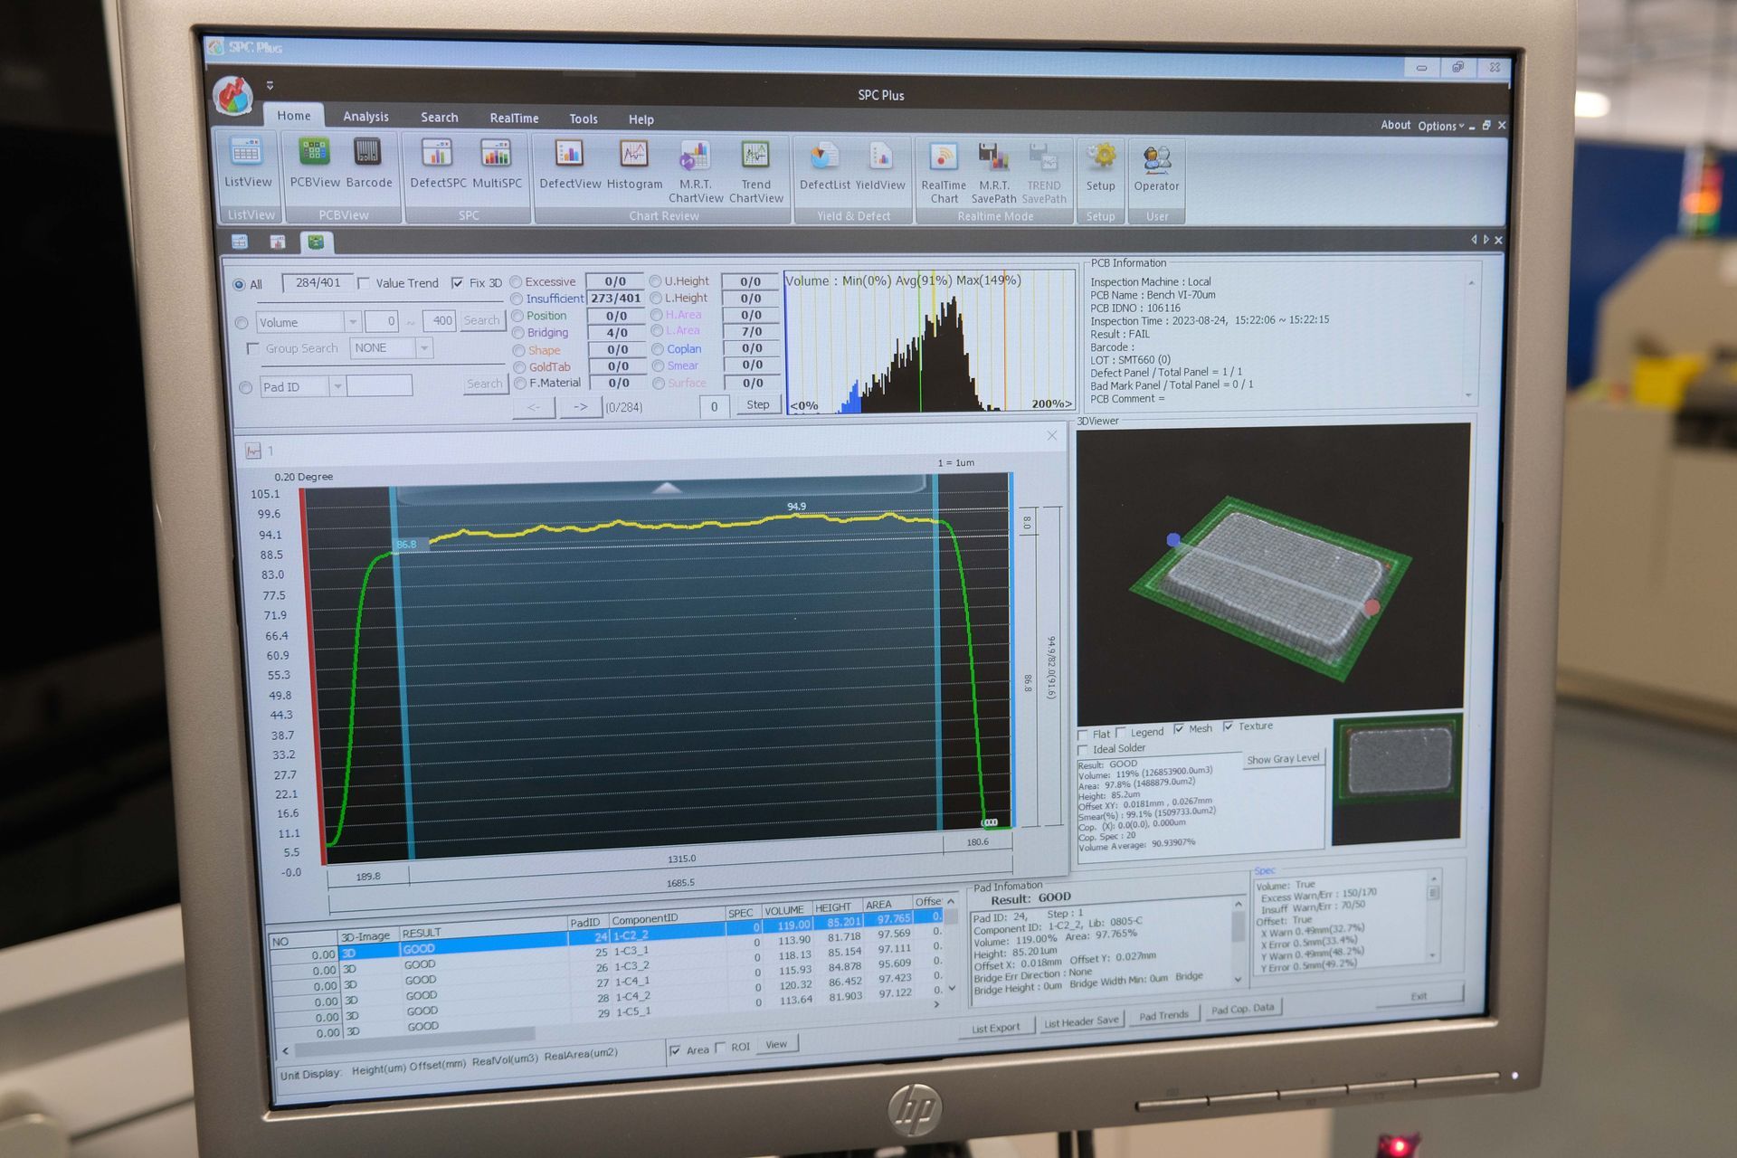
Task: Open the Tools menu tab
Action: pos(583,119)
